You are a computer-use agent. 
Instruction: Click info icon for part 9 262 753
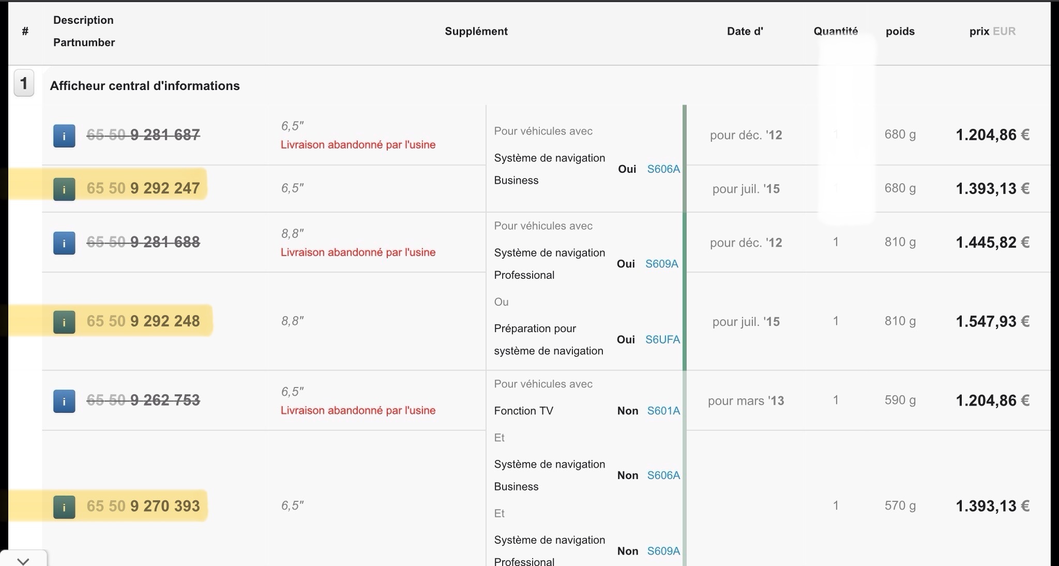[x=64, y=401]
